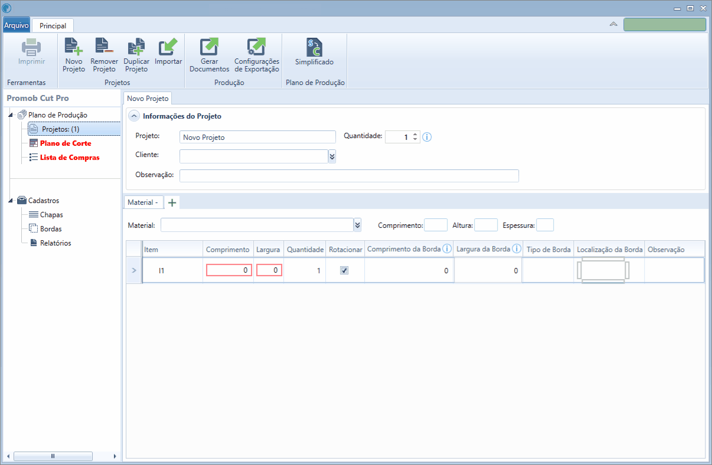
Task: Open Configurações de Exportação
Action: 256,47
